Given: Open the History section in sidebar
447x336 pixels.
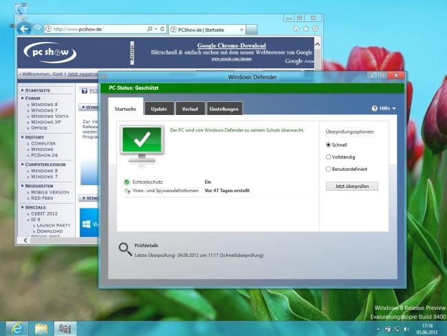Looking at the screenshot, I should 34,137.
